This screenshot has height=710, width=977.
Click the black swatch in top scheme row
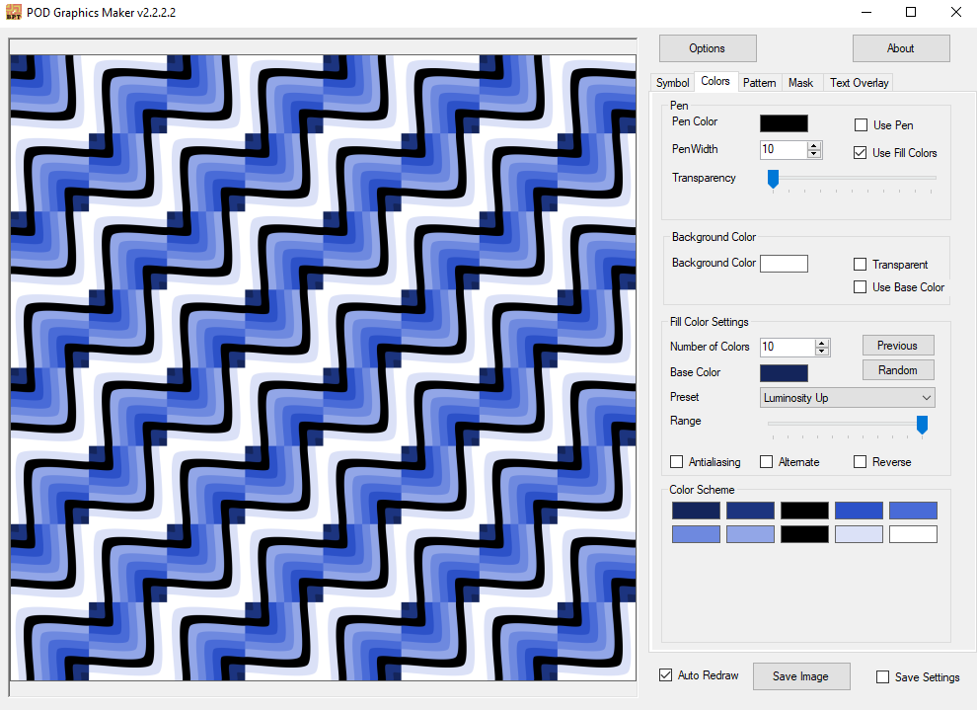[804, 511]
